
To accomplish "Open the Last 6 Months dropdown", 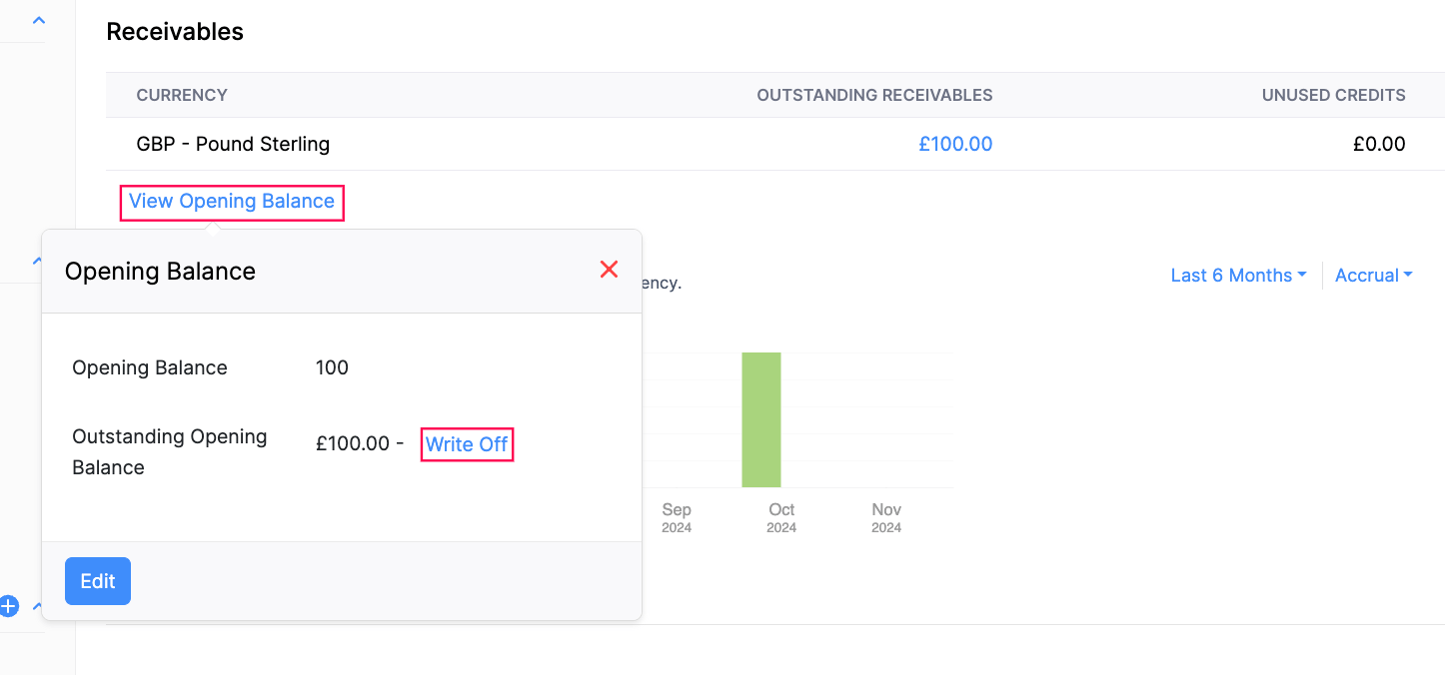I will (1238, 276).
